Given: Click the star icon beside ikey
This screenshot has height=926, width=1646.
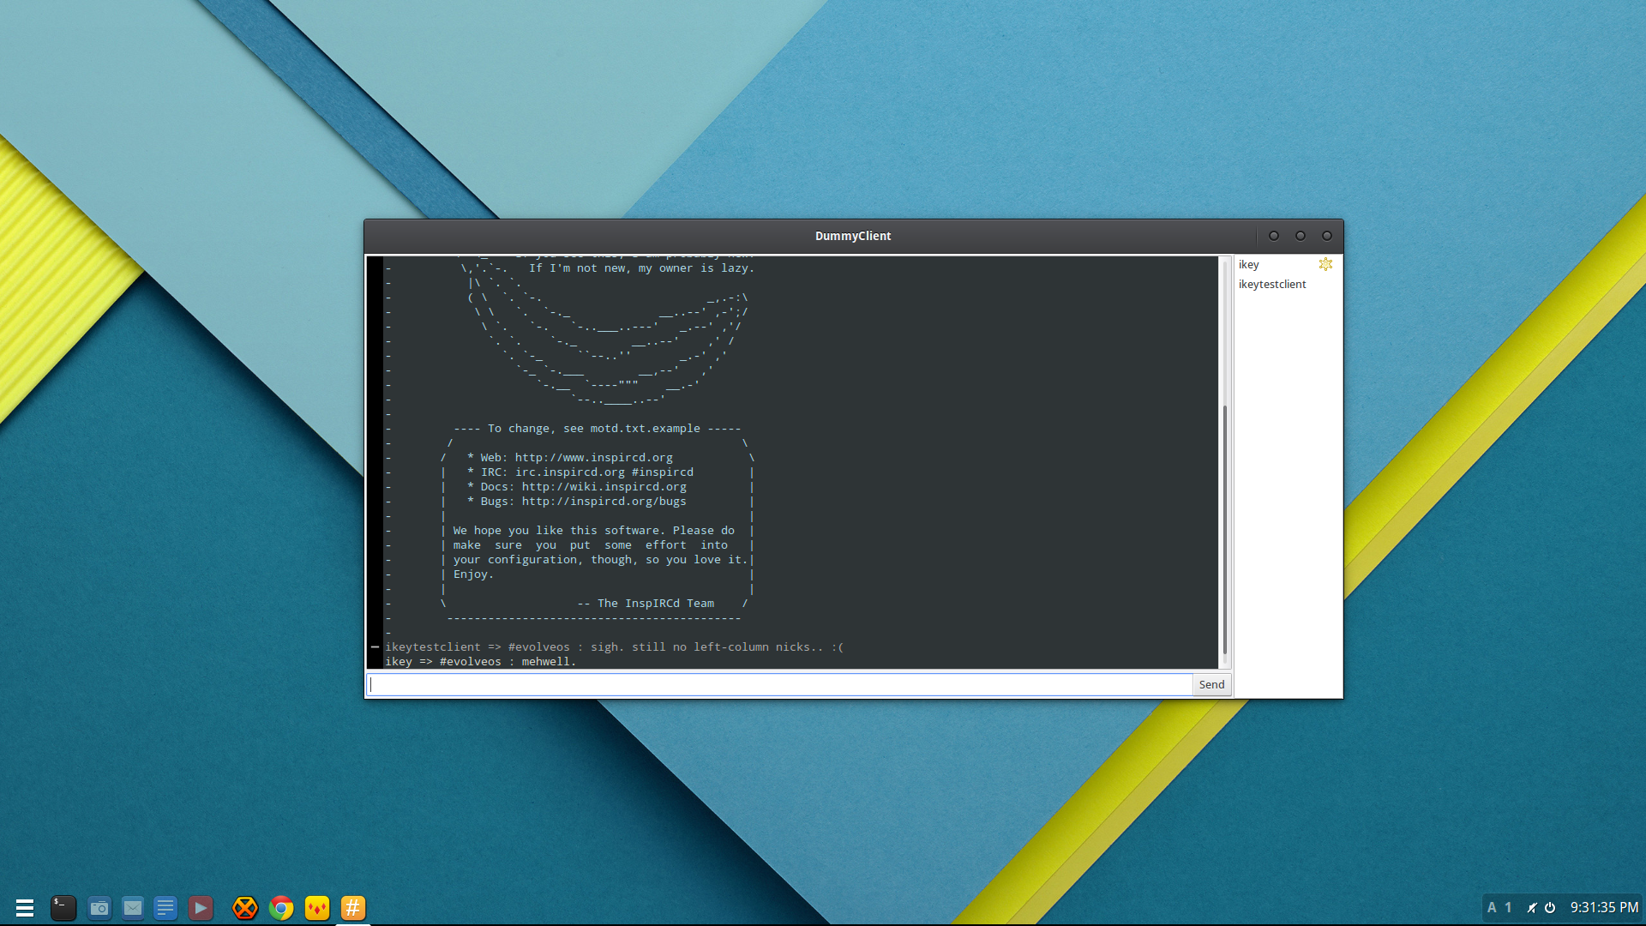Looking at the screenshot, I should (1325, 264).
